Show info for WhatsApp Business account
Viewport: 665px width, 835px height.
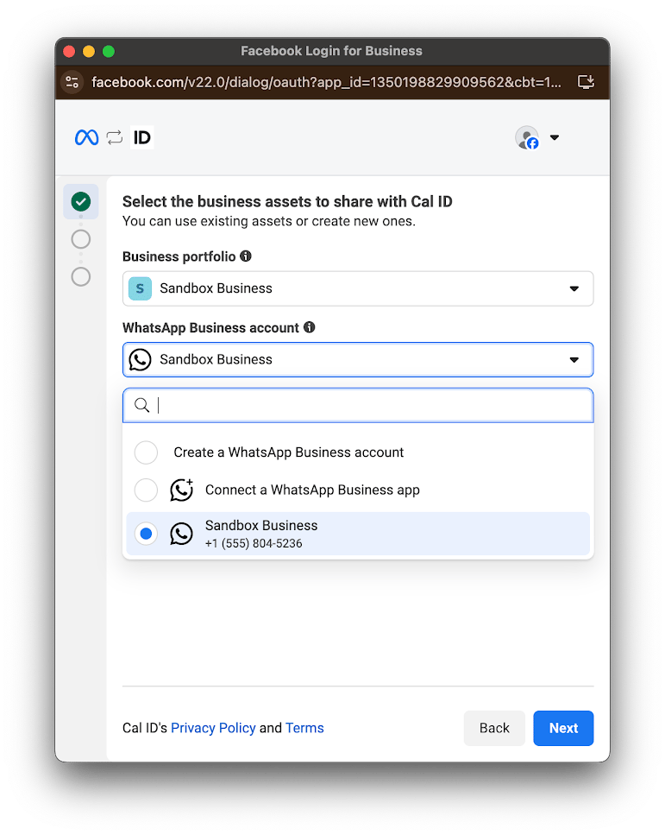point(309,327)
